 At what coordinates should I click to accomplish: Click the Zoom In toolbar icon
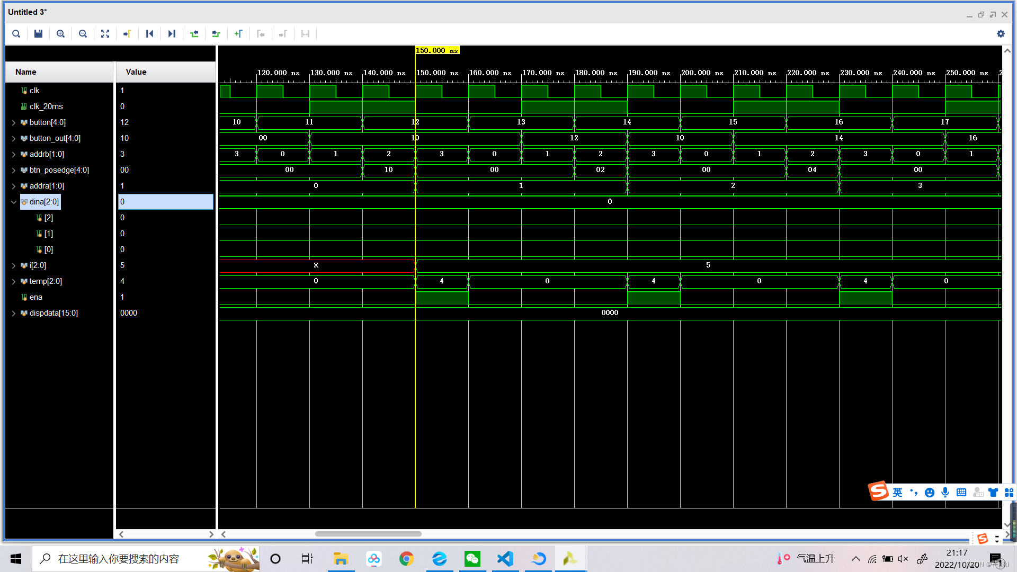click(x=60, y=34)
